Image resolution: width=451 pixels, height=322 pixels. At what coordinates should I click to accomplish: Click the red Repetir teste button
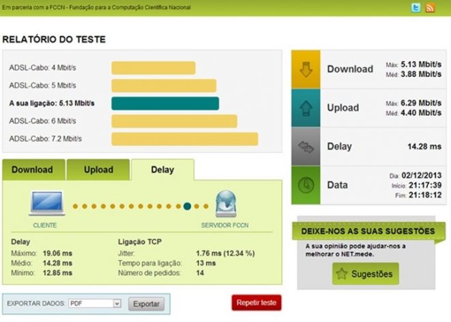[256, 303]
